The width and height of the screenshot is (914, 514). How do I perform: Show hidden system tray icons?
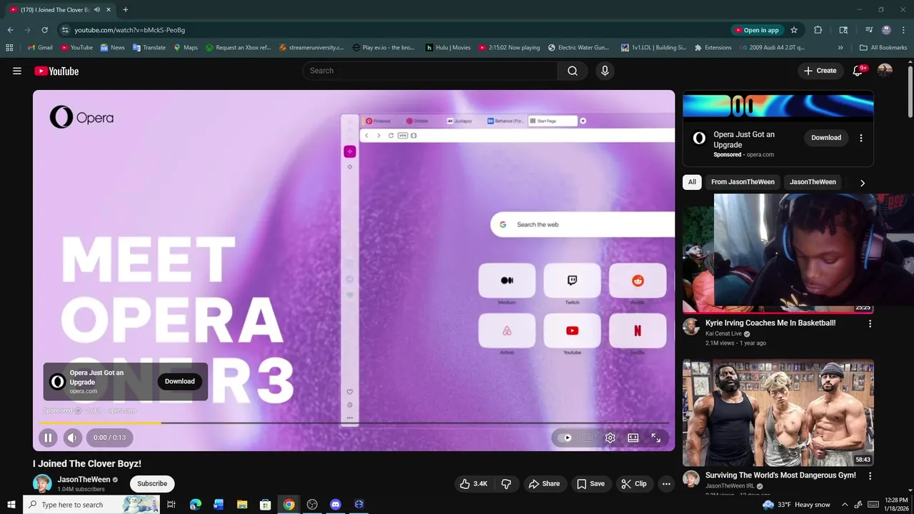coord(845,505)
